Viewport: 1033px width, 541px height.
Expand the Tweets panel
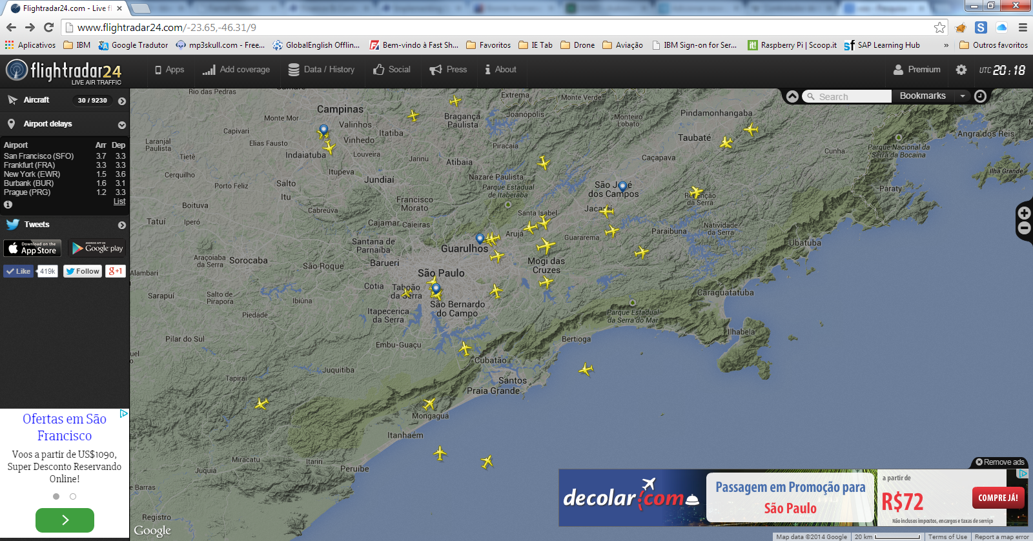click(x=122, y=225)
